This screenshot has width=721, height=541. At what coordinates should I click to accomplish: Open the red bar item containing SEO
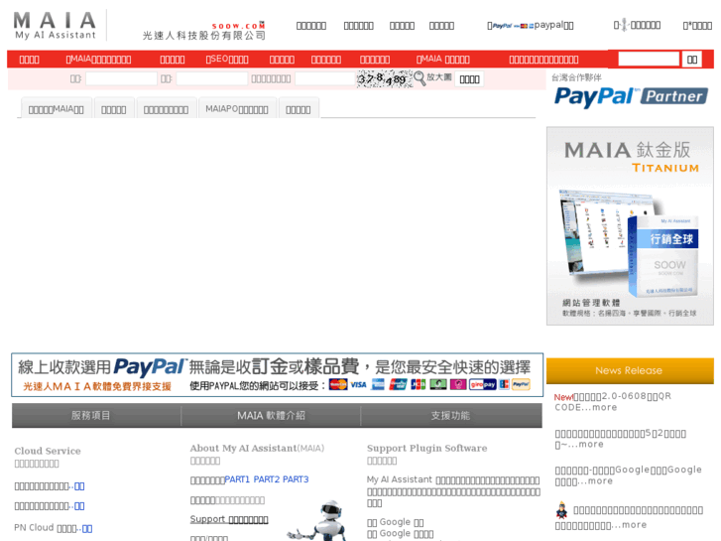click(x=227, y=60)
